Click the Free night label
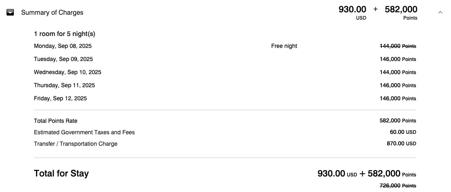Screen dimensions: 451x192 pyautogui.click(x=284, y=46)
